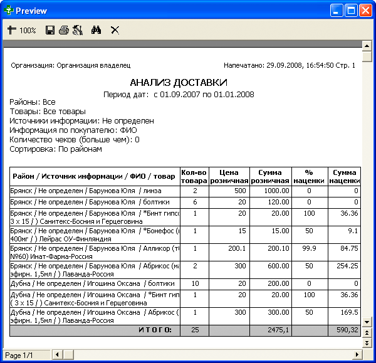
Task: Click the vertical scrollbar down arrow
Action: pyautogui.click(x=367, y=322)
